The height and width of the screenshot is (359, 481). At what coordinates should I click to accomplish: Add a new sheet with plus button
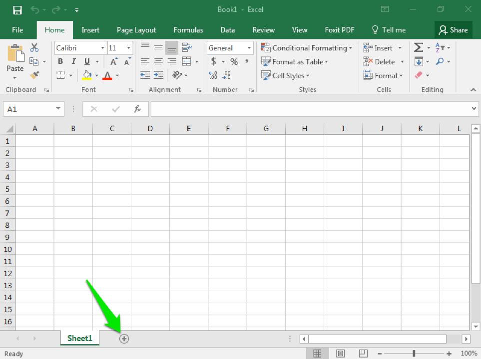(124, 339)
